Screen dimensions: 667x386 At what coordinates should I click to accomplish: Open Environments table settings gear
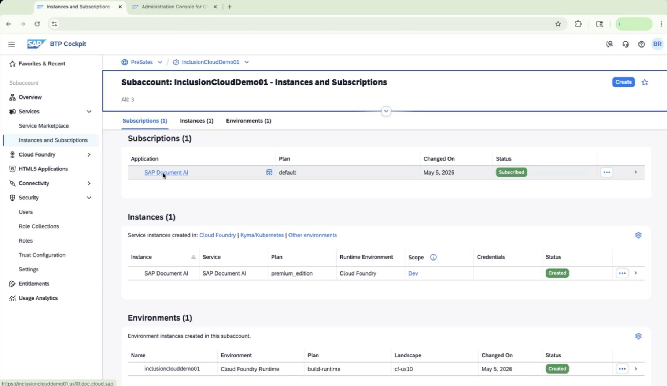(638, 336)
